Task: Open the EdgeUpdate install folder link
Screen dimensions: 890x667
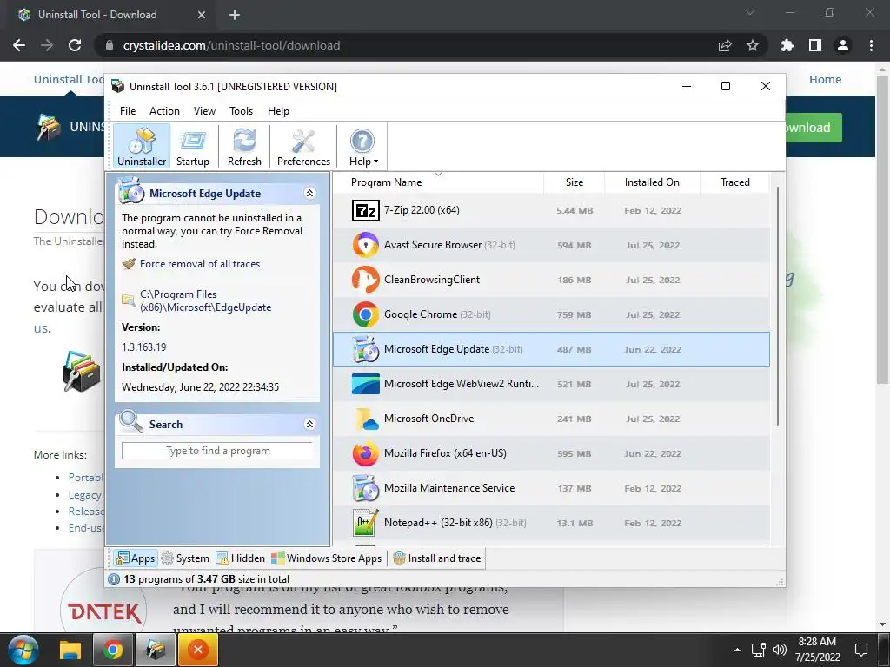Action: click(x=205, y=300)
